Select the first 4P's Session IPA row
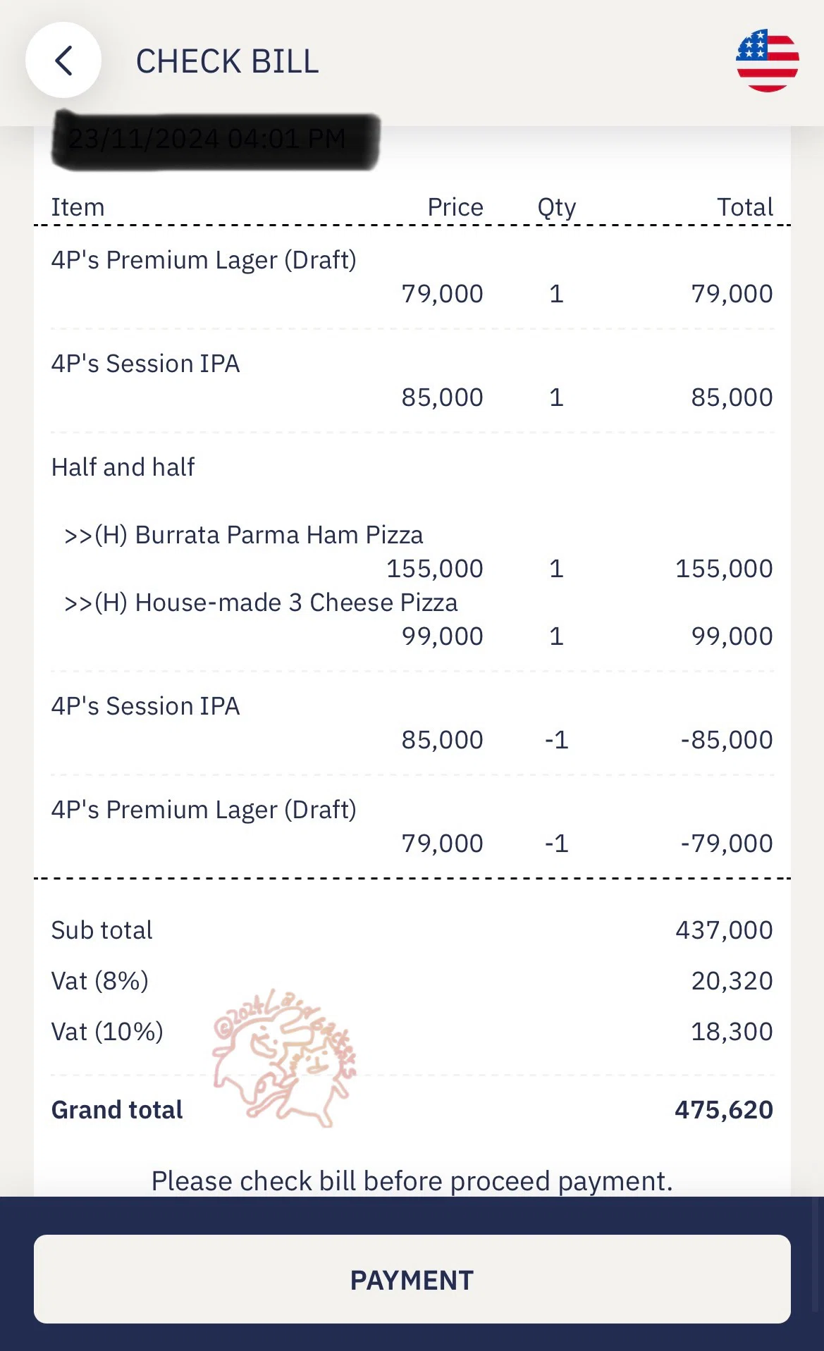The width and height of the screenshot is (824, 1351). [412, 381]
